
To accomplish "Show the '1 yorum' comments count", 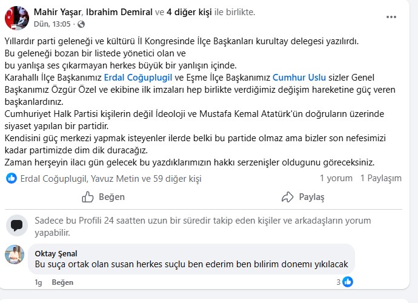I will point(336,179).
